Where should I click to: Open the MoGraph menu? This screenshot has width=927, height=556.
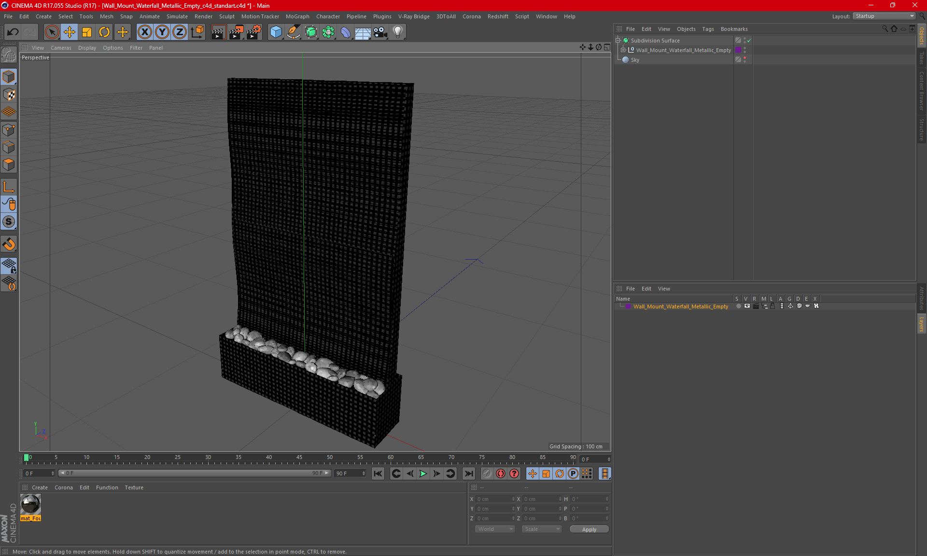(297, 16)
